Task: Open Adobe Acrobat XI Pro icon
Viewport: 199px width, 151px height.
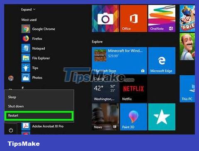Action: (x=26, y=126)
